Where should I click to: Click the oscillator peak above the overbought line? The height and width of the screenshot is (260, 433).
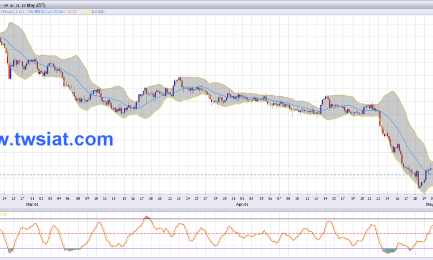pos(147,217)
